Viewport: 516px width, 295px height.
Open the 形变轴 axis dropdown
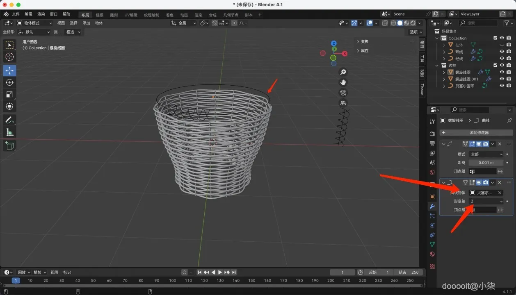click(x=486, y=201)
